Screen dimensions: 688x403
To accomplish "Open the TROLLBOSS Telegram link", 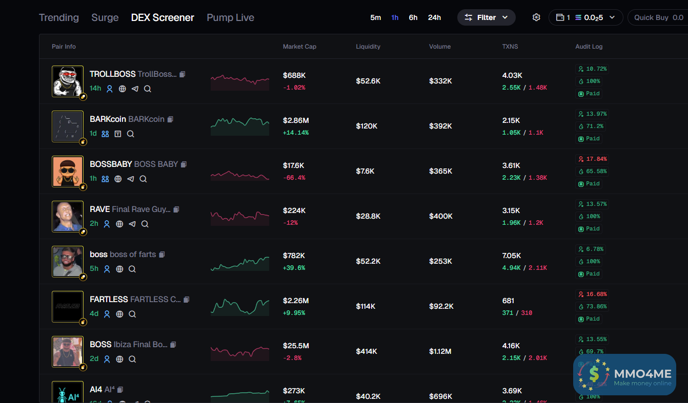I will (x=135, y=89).
